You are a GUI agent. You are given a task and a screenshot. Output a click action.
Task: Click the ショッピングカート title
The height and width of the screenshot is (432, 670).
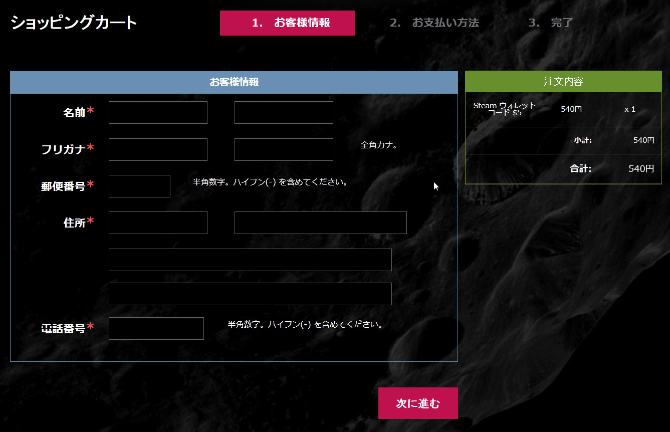pos(74,23)
